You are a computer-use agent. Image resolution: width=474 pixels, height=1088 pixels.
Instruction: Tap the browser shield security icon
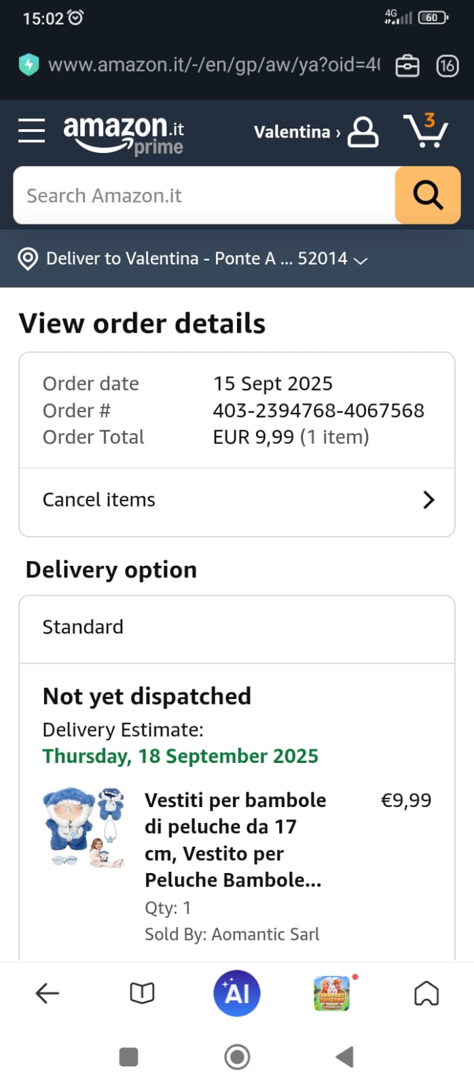point(29,65)
